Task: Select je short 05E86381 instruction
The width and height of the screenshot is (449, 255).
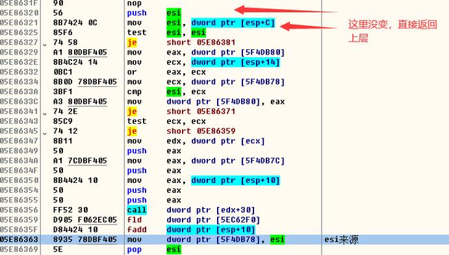Action: (181, 43)
